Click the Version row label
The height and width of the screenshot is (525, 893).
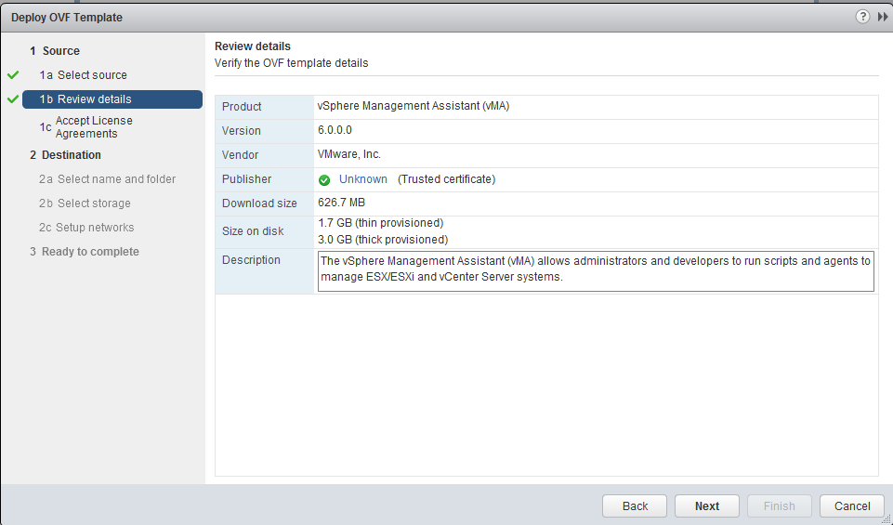(x=242, y=131)
